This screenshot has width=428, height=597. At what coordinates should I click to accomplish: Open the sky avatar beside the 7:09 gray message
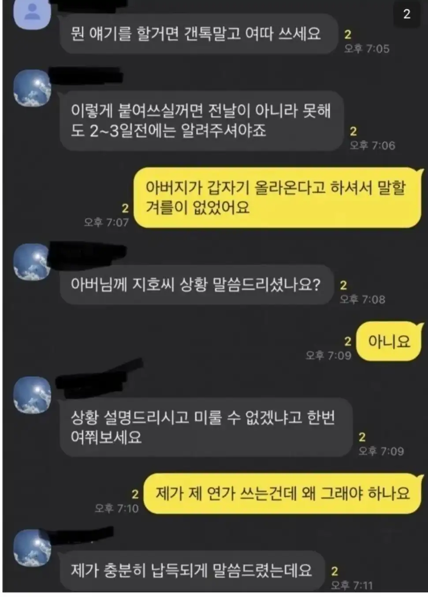(32, 395)
